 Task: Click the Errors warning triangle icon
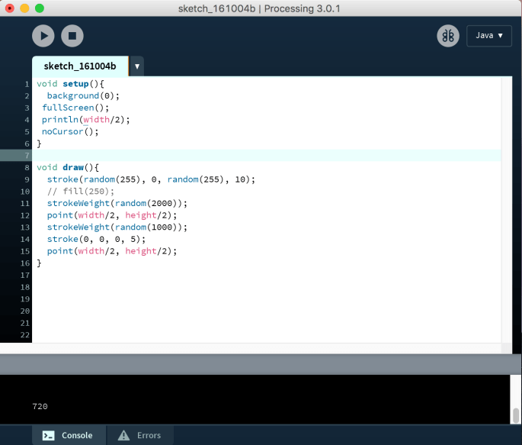point(124,435)
